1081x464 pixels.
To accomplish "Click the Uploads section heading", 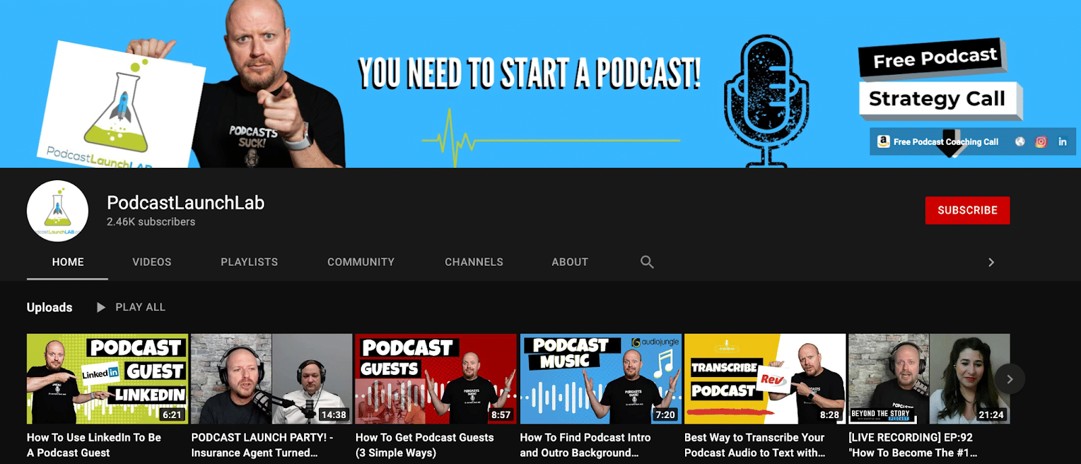I will click(x=49, y=308).
